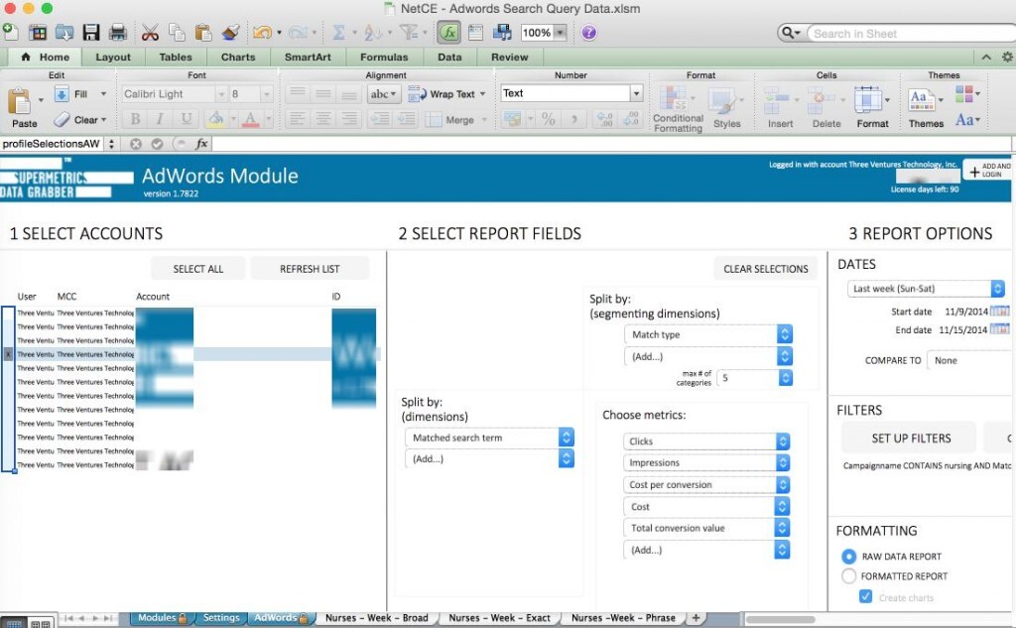Screen dimensions: 1016x628
Task: Cut selection with the scissors icon
Action: coord(150,33)
